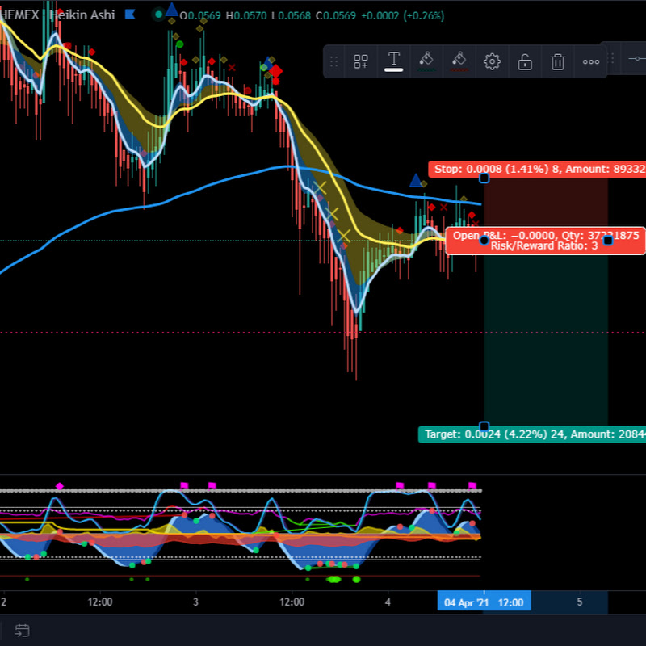This screenshot has width=646, height=646.
Task: Pick the red stop background fill color
Action: coord(459,61)
